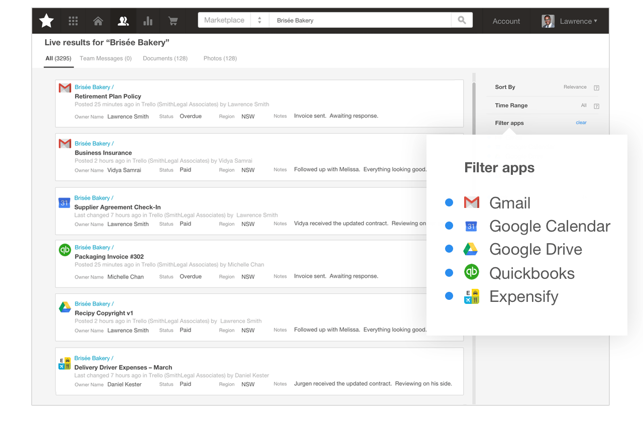This screenshot has height=434, width=643.
Task: Click Quickbooks icon on Packaging Invoice #302
Action: (65, 250)
